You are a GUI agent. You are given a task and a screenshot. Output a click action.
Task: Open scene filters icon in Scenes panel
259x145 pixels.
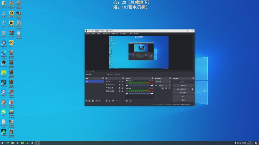(x=93, y=101)
